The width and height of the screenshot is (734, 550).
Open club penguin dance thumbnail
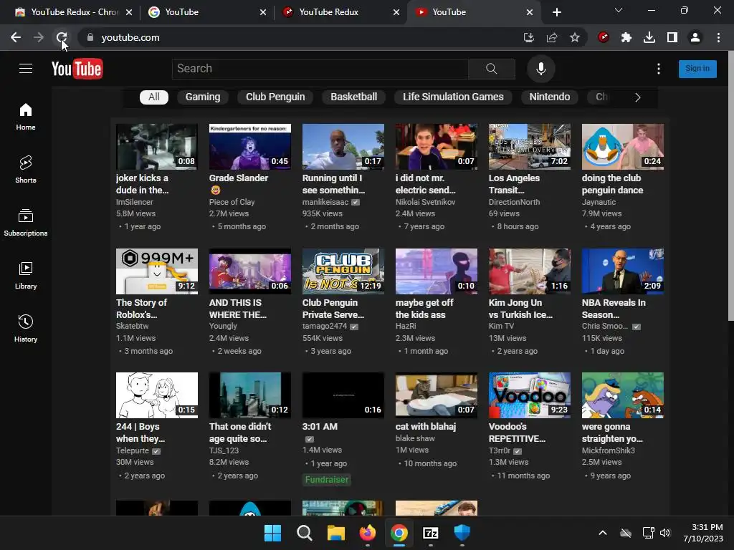tap(623, 146)
